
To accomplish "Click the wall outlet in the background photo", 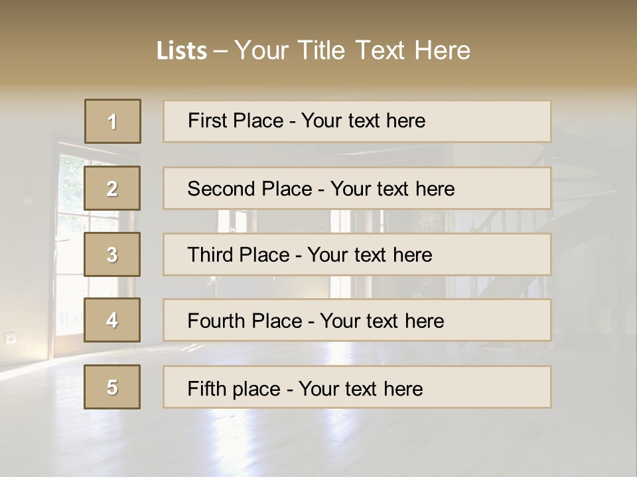I will (11, 338).
